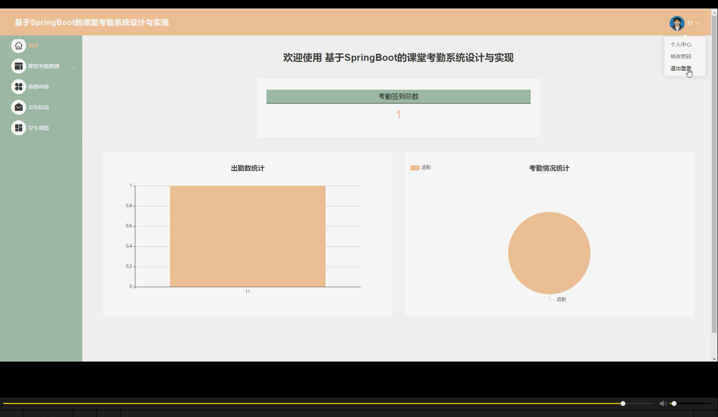718x417 pixels.
Task: Choose 修改密码 in the account menu
Action: click(x=681, y=56)
